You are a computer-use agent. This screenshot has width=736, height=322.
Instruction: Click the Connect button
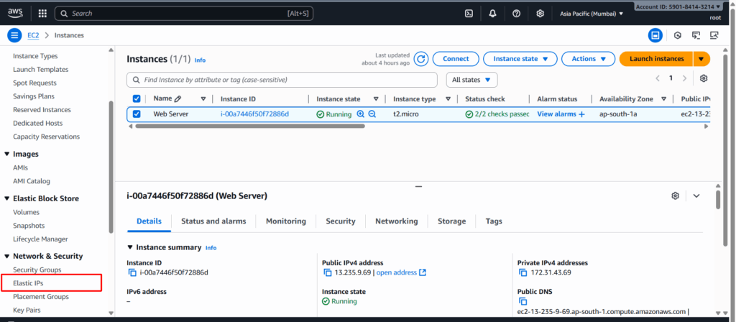coord(456,59)
